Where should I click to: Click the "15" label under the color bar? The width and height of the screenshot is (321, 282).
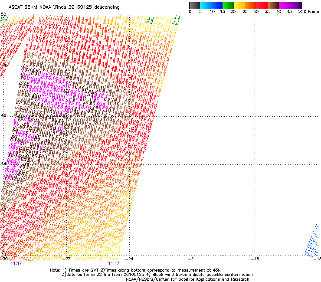click(x=223, y=12)
